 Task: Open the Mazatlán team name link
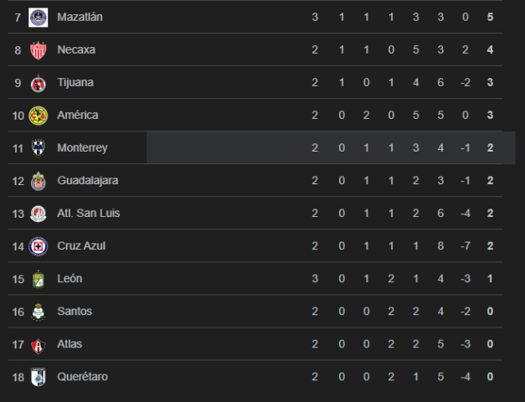(x=80, y=17)
